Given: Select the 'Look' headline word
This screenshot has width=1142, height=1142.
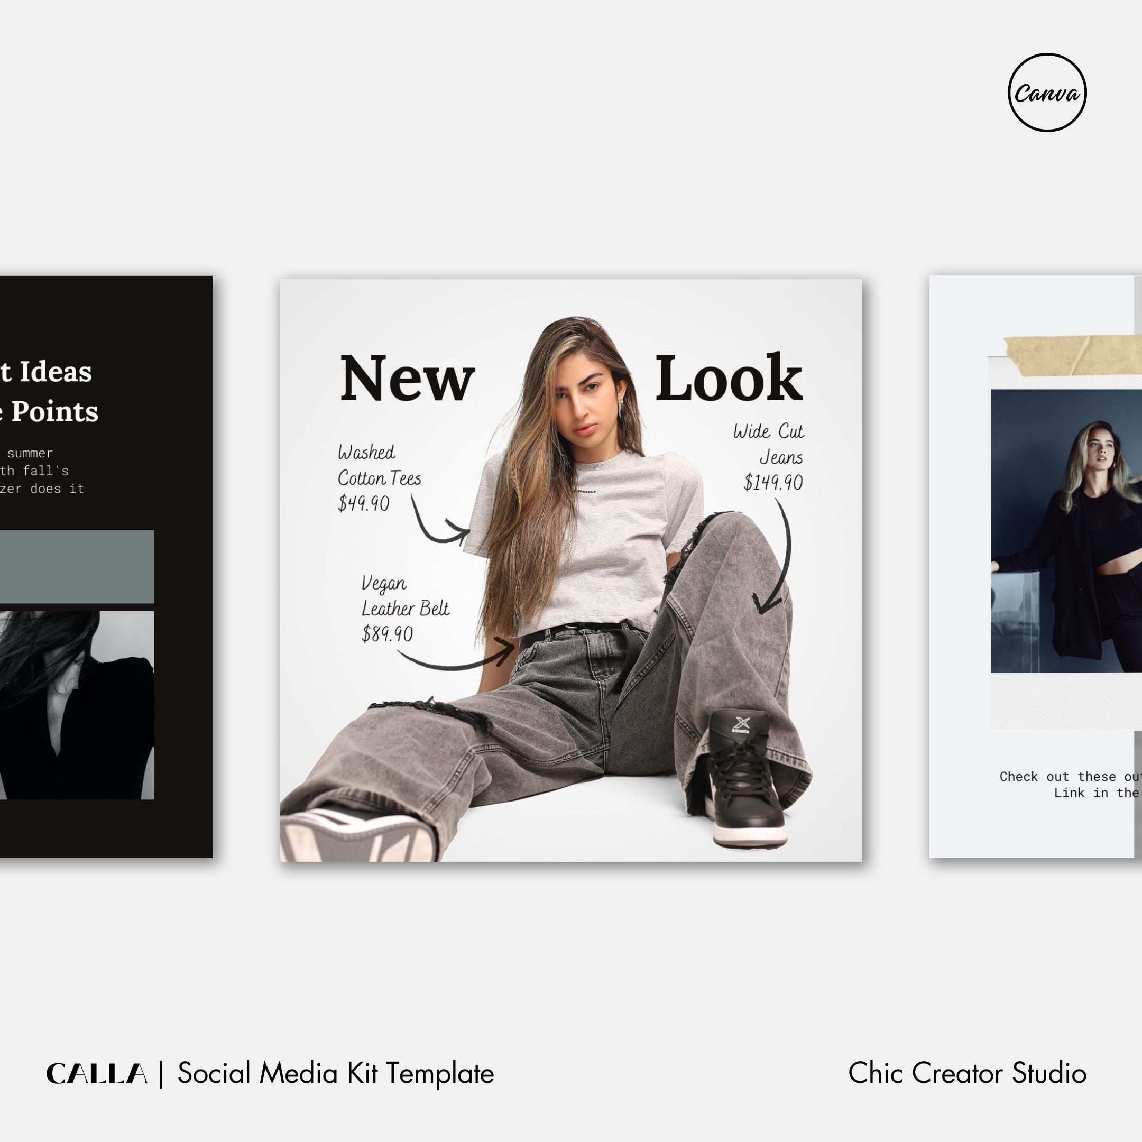Looking at the screenshot, I should coord(729,377).
